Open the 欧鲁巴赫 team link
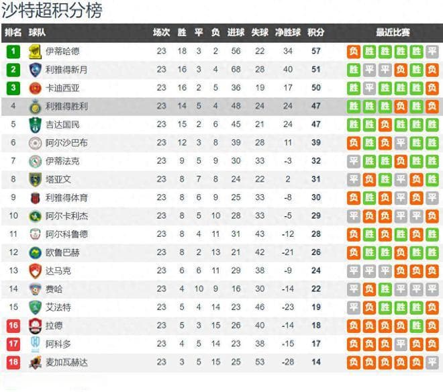Image resolution: width=443 pixels, height=392 pixels. [62, 252]
